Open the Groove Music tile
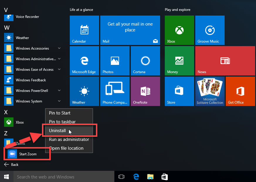This screenshot has height=182, width=256. click(210, 30)
